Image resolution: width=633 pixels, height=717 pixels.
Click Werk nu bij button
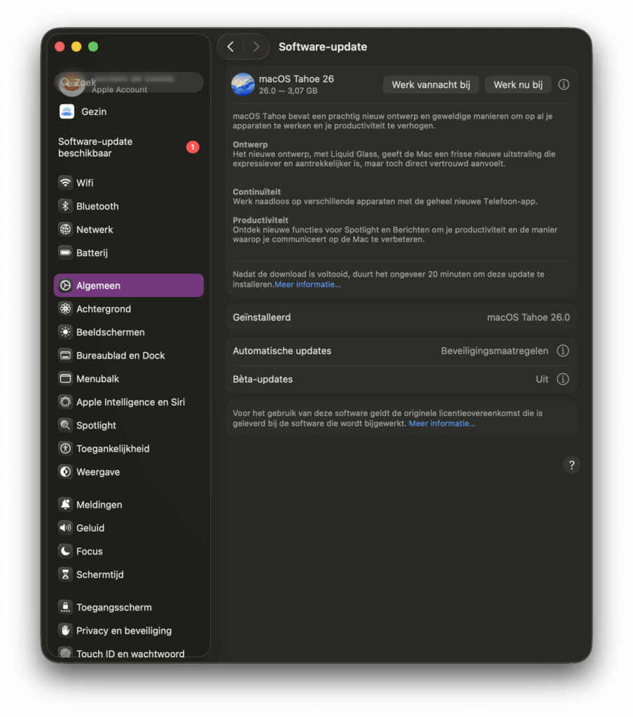coord(517,85)
